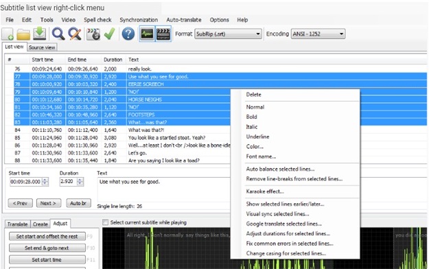Run spell check with the green checkmark icon
The height and width of the screenshot is (269, 429).
pos(110,34)
